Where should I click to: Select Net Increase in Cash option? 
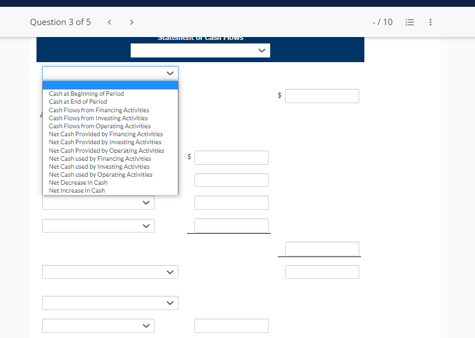(x=77, y=190)
